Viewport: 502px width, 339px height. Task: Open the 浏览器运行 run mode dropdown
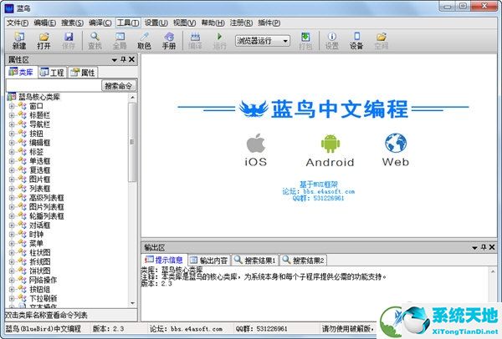pyautogui.click(x=285, y=41)
